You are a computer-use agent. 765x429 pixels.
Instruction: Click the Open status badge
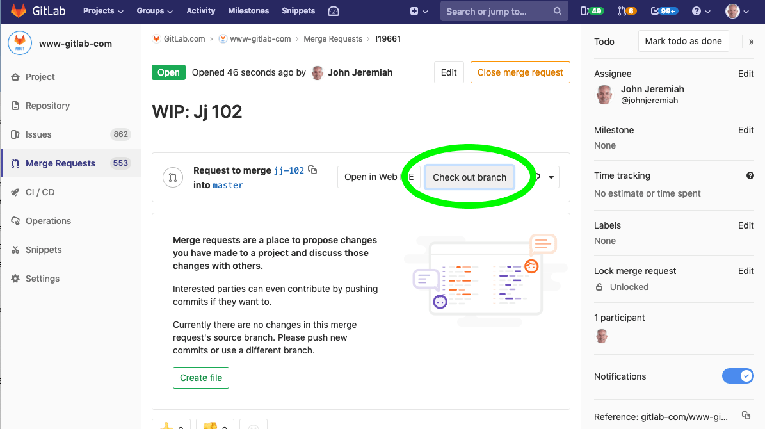click(x=168, y=73)
